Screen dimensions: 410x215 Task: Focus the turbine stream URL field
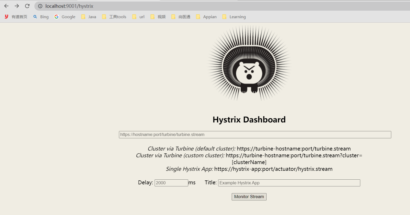click(255, 135)
